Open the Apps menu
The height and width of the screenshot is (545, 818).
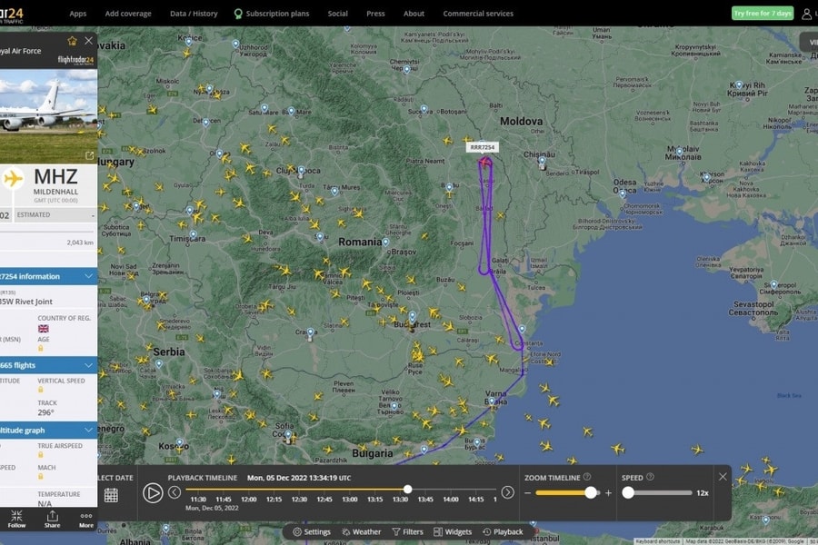pyautogui.click(x=78, y=14)
